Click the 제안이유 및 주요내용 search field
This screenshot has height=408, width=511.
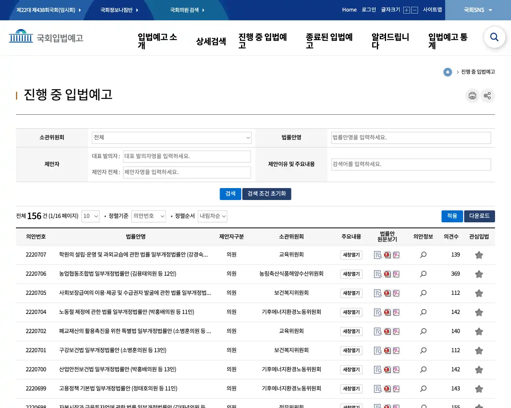click(x=411, y=165)
